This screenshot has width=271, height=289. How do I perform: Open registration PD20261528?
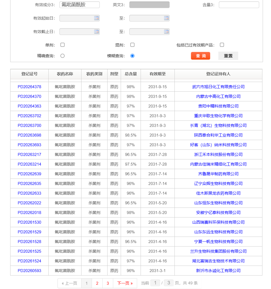(30, 242)
